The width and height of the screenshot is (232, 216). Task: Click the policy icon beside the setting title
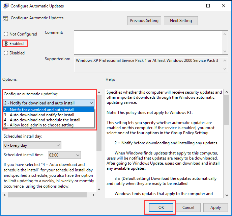pos(6,19)
